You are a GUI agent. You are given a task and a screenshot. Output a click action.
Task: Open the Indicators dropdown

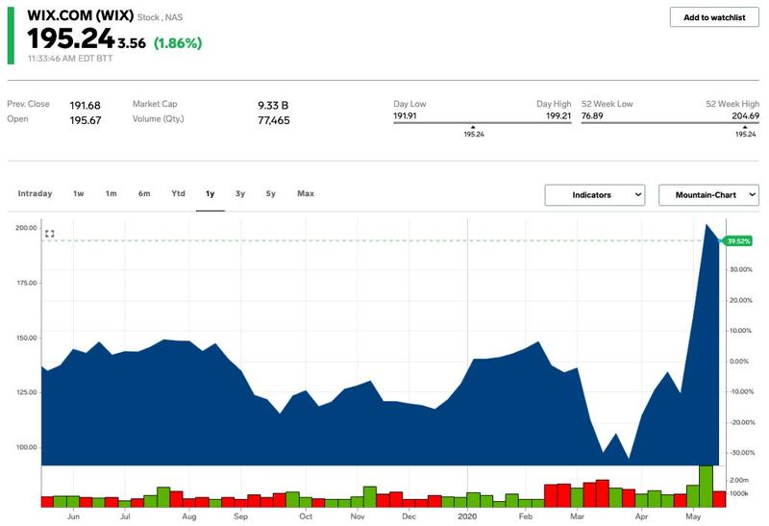tap(594, 195)
